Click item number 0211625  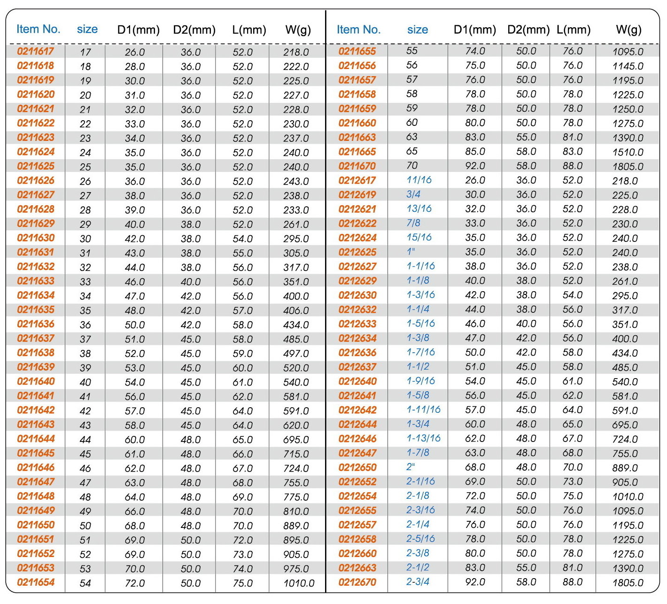(x=36, y=166)
